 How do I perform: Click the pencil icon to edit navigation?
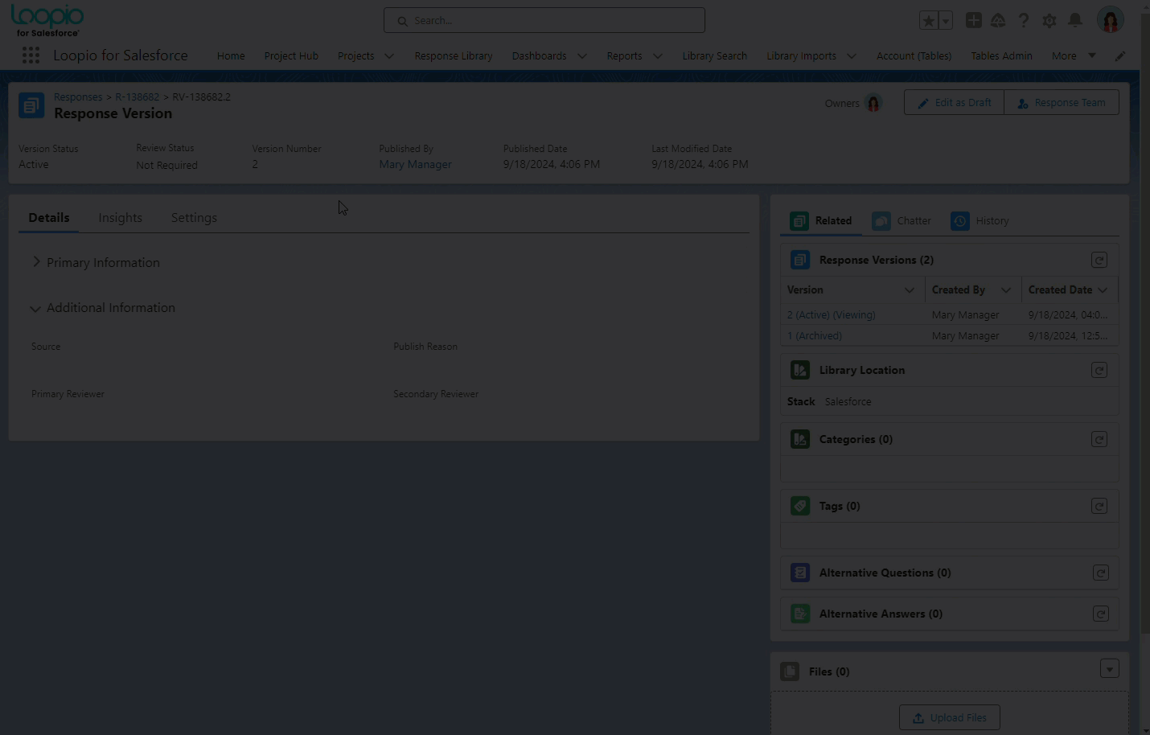tap(1120, 55)
